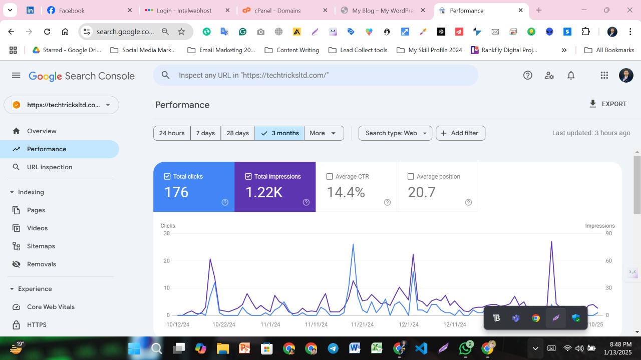
Task: Click the EXPORT button
Action: tap(608, 104)
